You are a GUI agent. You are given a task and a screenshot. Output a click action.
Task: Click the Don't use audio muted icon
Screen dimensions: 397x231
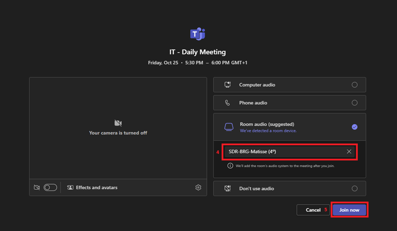(x=227, y=188)
